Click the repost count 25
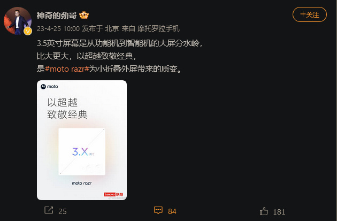337x221 pixels. 63,211
